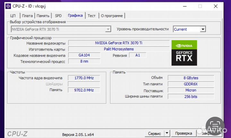Viewport: 231px width, 138px height.
Task: Click the Технологический процесс label
Action: pos(43,62)
